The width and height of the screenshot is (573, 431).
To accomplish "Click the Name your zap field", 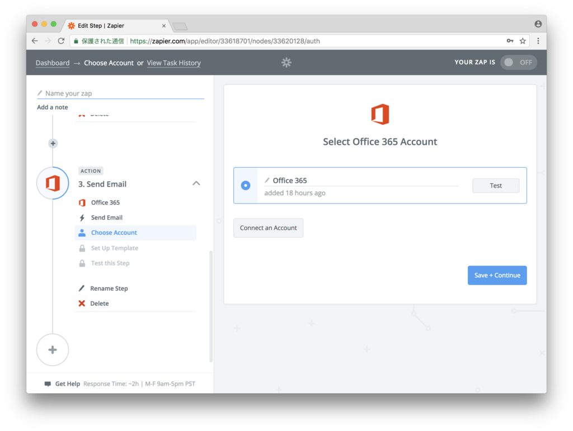I will 121,93.
